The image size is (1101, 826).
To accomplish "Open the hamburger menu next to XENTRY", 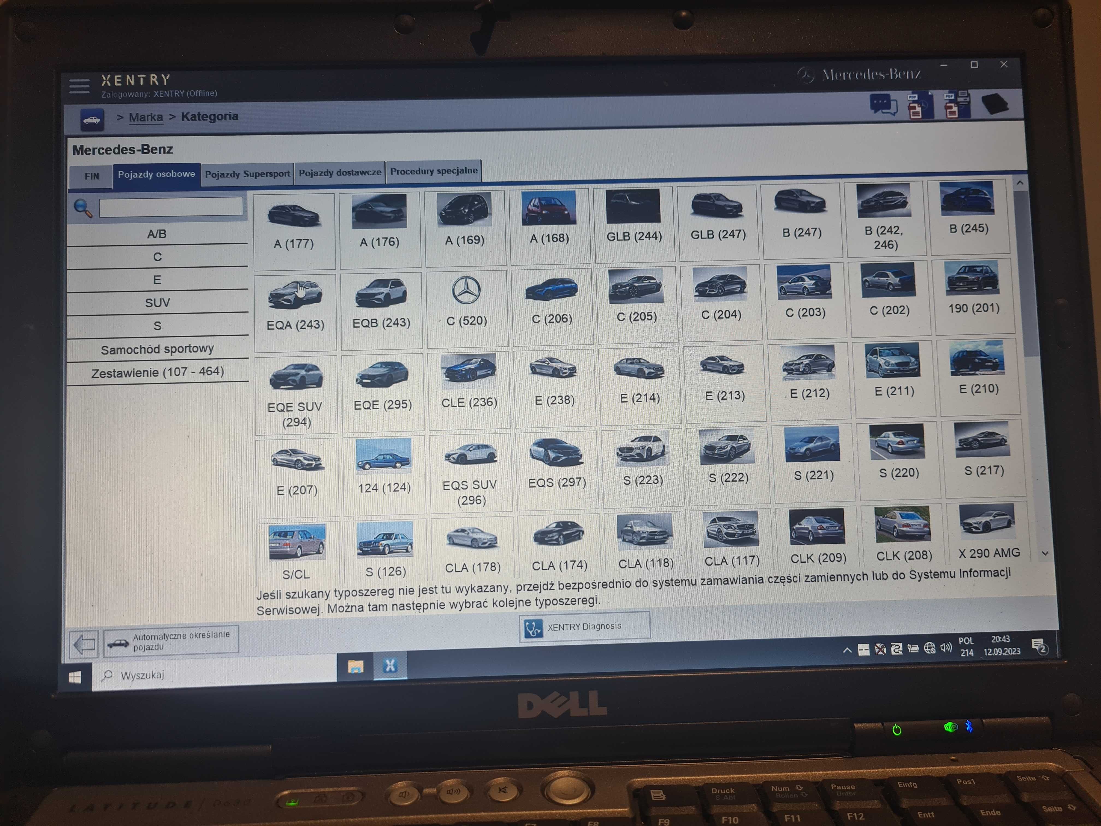I will coord(79,86).
